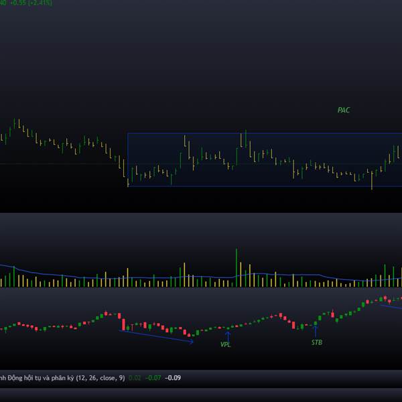Image resolution: width=402 pixels, height=402 pixels.
Task: Select the blue volume moving average line
Action: [x=167, y=275]
